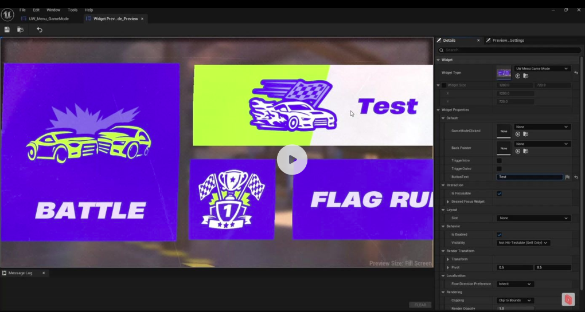
Task: Open the GameModeClicked None dropdown
Action: [x=542, y=127]
